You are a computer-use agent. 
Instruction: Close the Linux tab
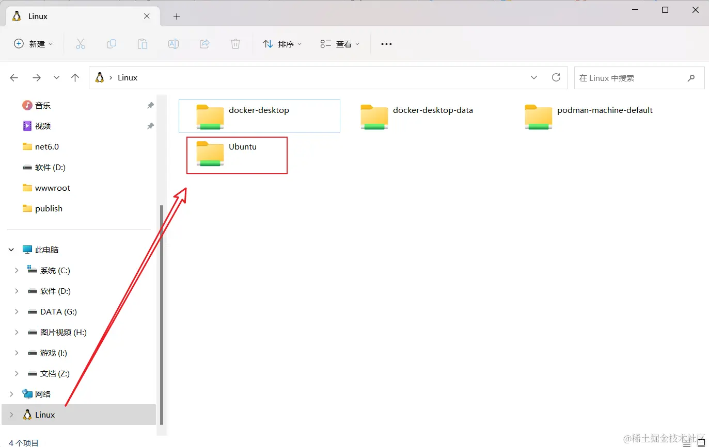tap(147, 16)
